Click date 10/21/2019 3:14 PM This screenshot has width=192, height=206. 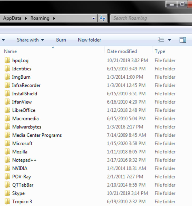click(x=127, y=193)
